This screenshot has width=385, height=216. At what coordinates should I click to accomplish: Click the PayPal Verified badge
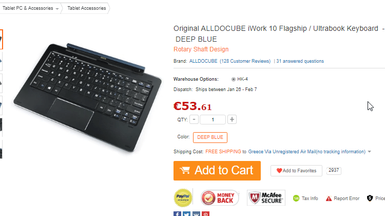(x=183, y=197)
